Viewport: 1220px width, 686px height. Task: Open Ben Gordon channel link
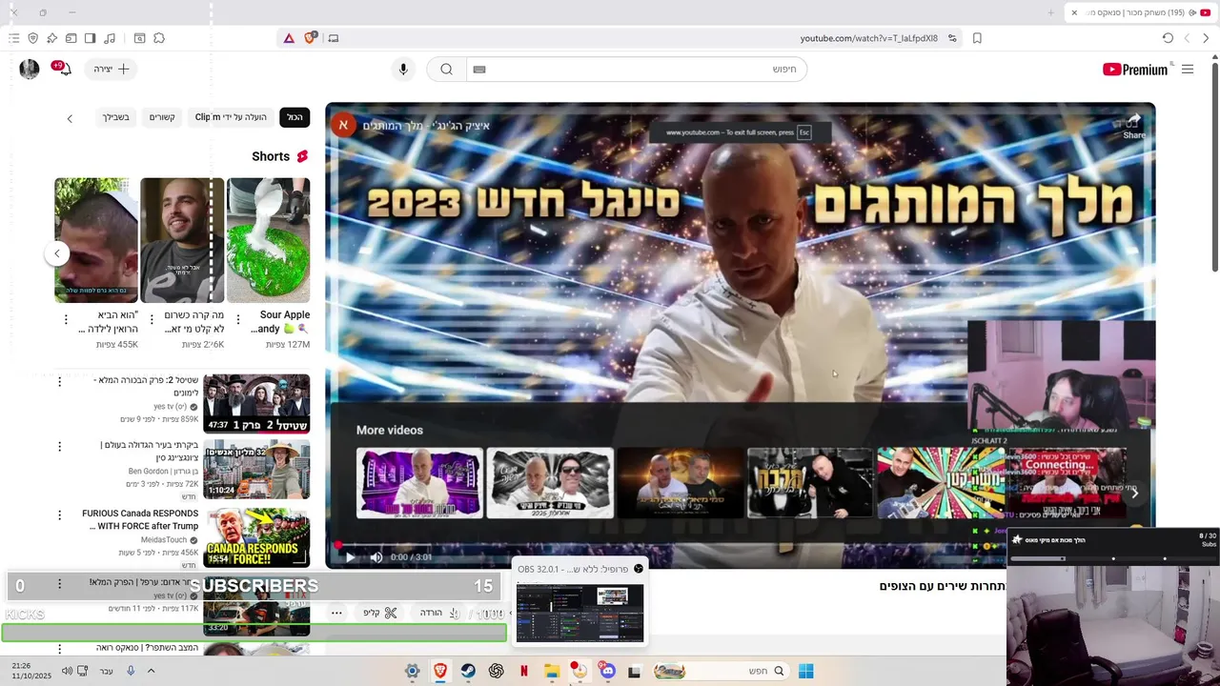(x=162, y=471)
